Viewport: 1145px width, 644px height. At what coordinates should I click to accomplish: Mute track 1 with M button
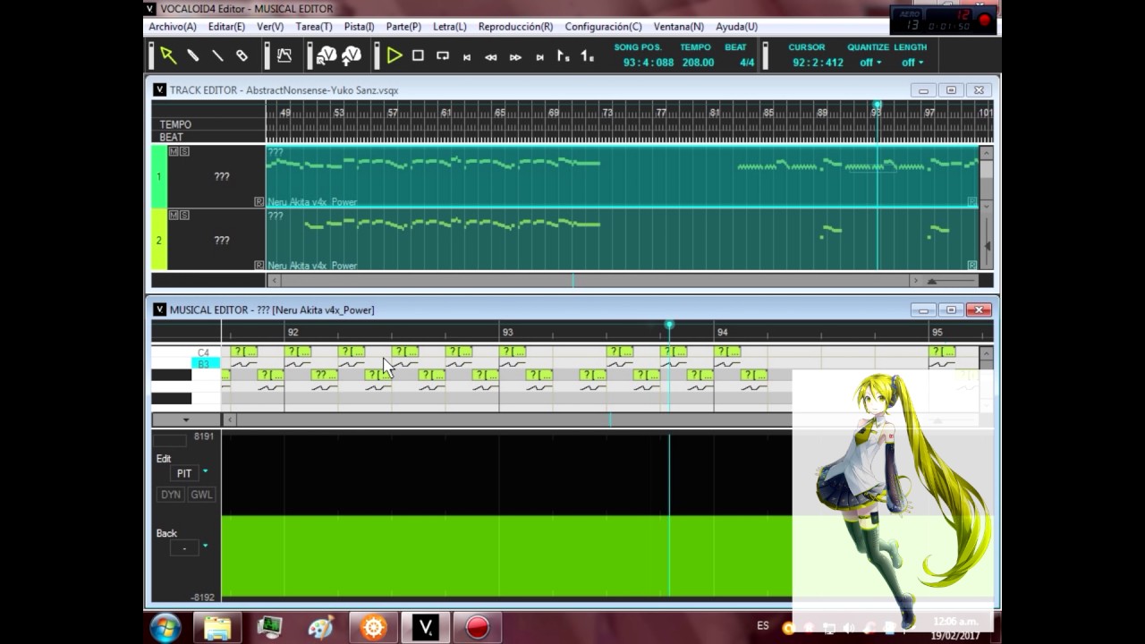[174, 151]
